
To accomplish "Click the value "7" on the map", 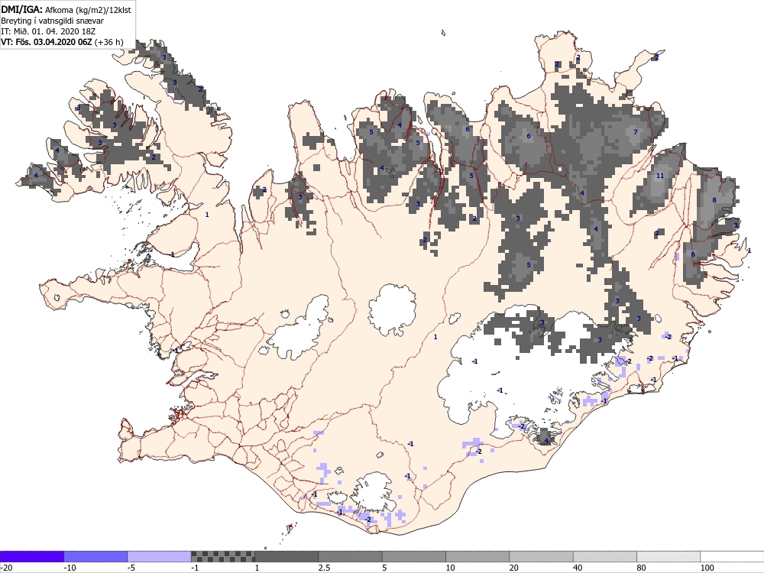I will pos(636,132).
